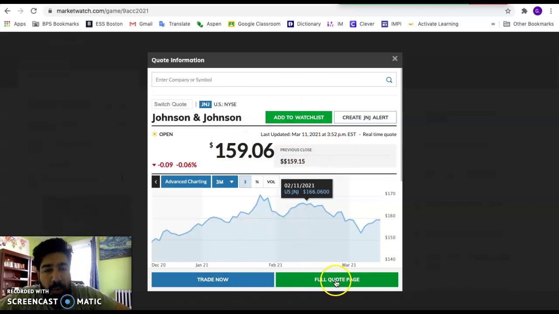Screen dimensions: 559x314
Task: Switch the chart to percent view
Action: pyautogui.click(x=257, y=182)
